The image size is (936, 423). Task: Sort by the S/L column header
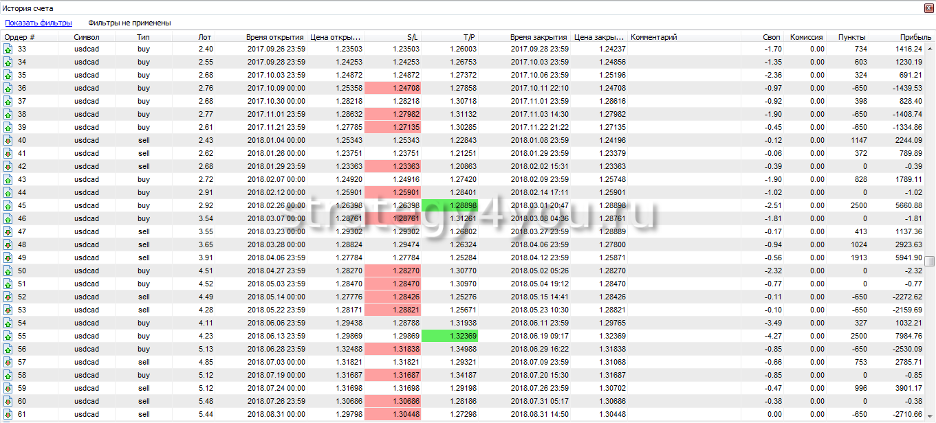click(x=413, y=37)
